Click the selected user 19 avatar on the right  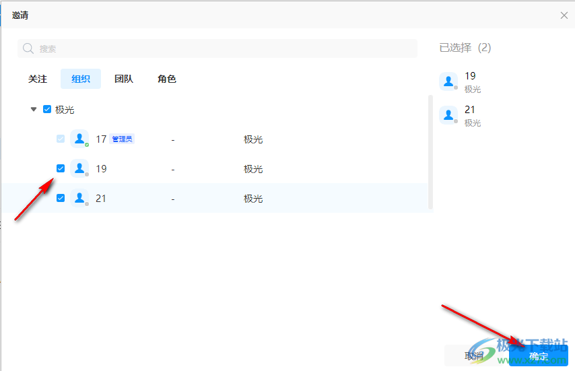pyautogui.click(x=448, y=81)
